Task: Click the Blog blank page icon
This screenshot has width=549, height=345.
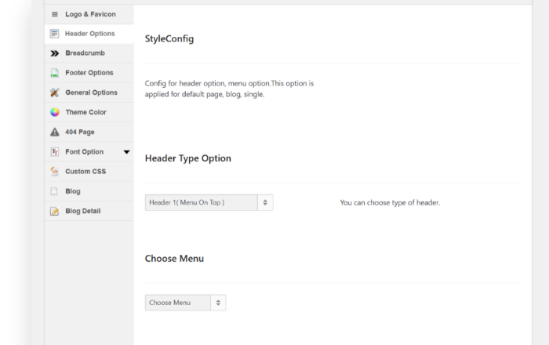Action: click(54, 191)
